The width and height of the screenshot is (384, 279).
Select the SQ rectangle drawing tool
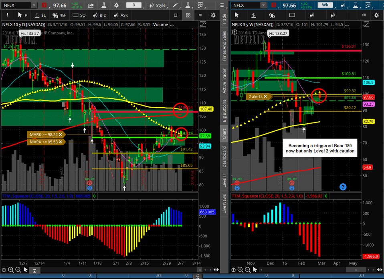pyautogui.click(x=79, y=15)
